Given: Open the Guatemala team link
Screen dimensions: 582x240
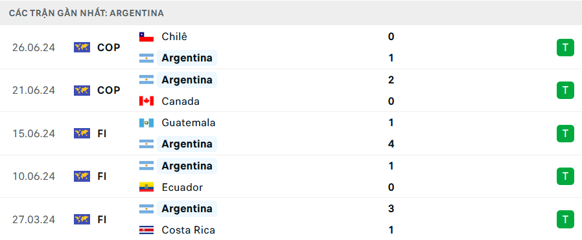Looking at the screenshot, I should click(x=189, y=123).
